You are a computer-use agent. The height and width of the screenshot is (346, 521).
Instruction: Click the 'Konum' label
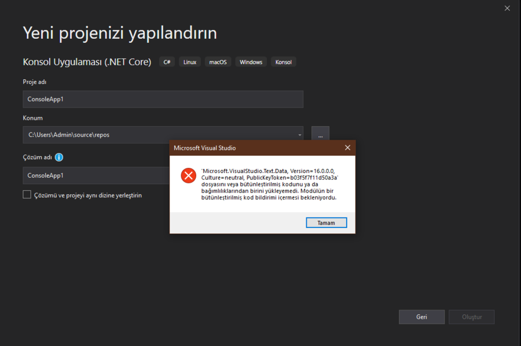point(32,118)
